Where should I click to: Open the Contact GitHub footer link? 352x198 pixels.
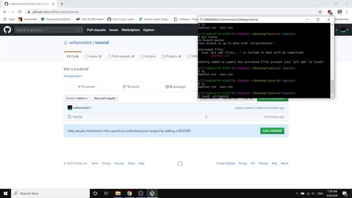pos(226,163)
